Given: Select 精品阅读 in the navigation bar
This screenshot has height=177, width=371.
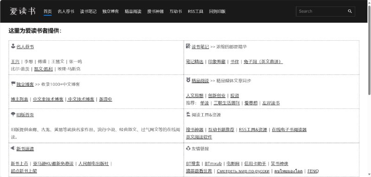Looking at the screenshot, I should coord(133,11).
